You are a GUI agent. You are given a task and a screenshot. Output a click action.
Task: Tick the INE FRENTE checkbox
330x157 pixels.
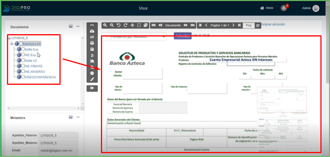22,66
